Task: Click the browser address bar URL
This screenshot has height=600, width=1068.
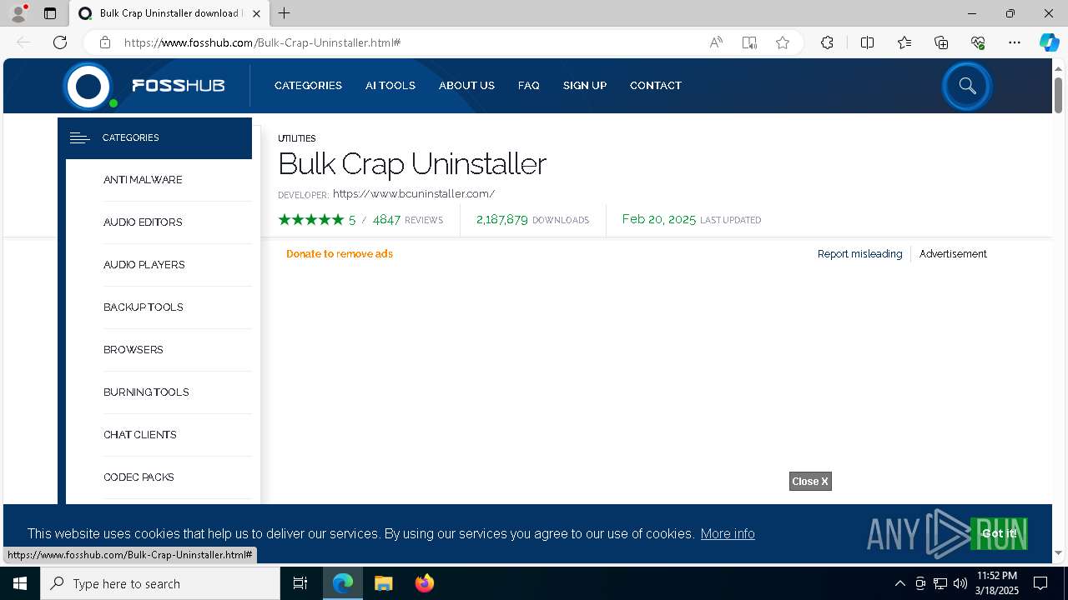Action: 262,42
